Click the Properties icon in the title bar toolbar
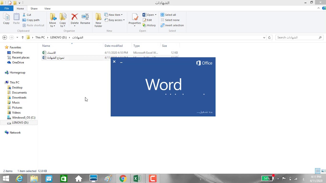The image size is (326, 183). click(10, 3)
